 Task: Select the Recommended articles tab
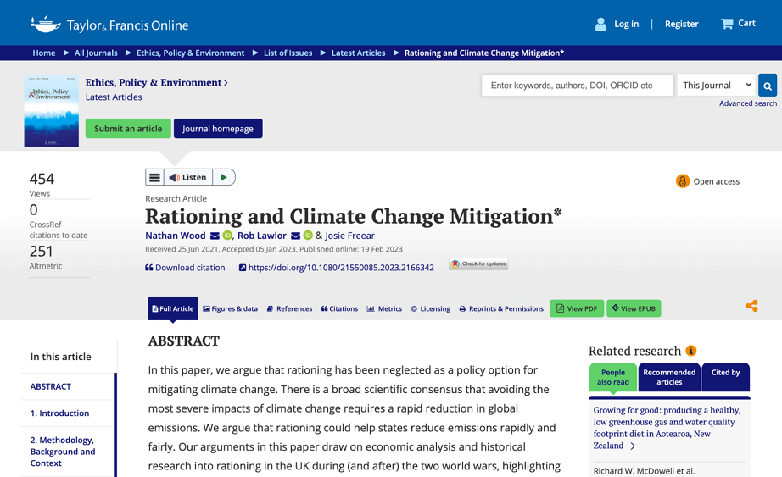pos(669,377)
